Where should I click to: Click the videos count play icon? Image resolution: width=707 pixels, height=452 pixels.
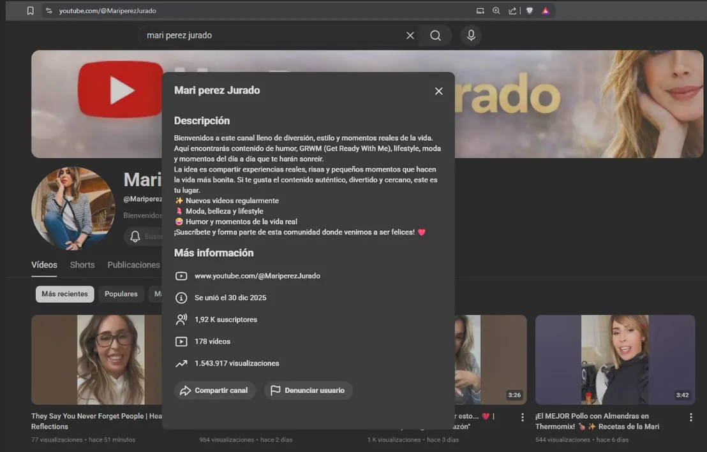[x=181, y=342]
